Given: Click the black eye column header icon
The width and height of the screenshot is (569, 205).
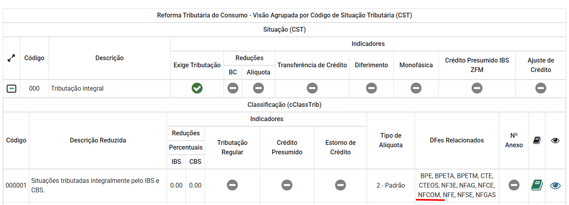Looking at the screenshot, I should click(x=555, y=140).
